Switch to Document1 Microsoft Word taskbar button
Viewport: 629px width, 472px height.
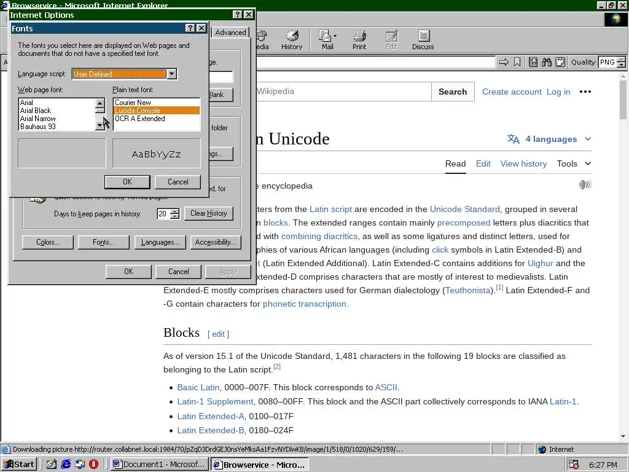(160, 465)
